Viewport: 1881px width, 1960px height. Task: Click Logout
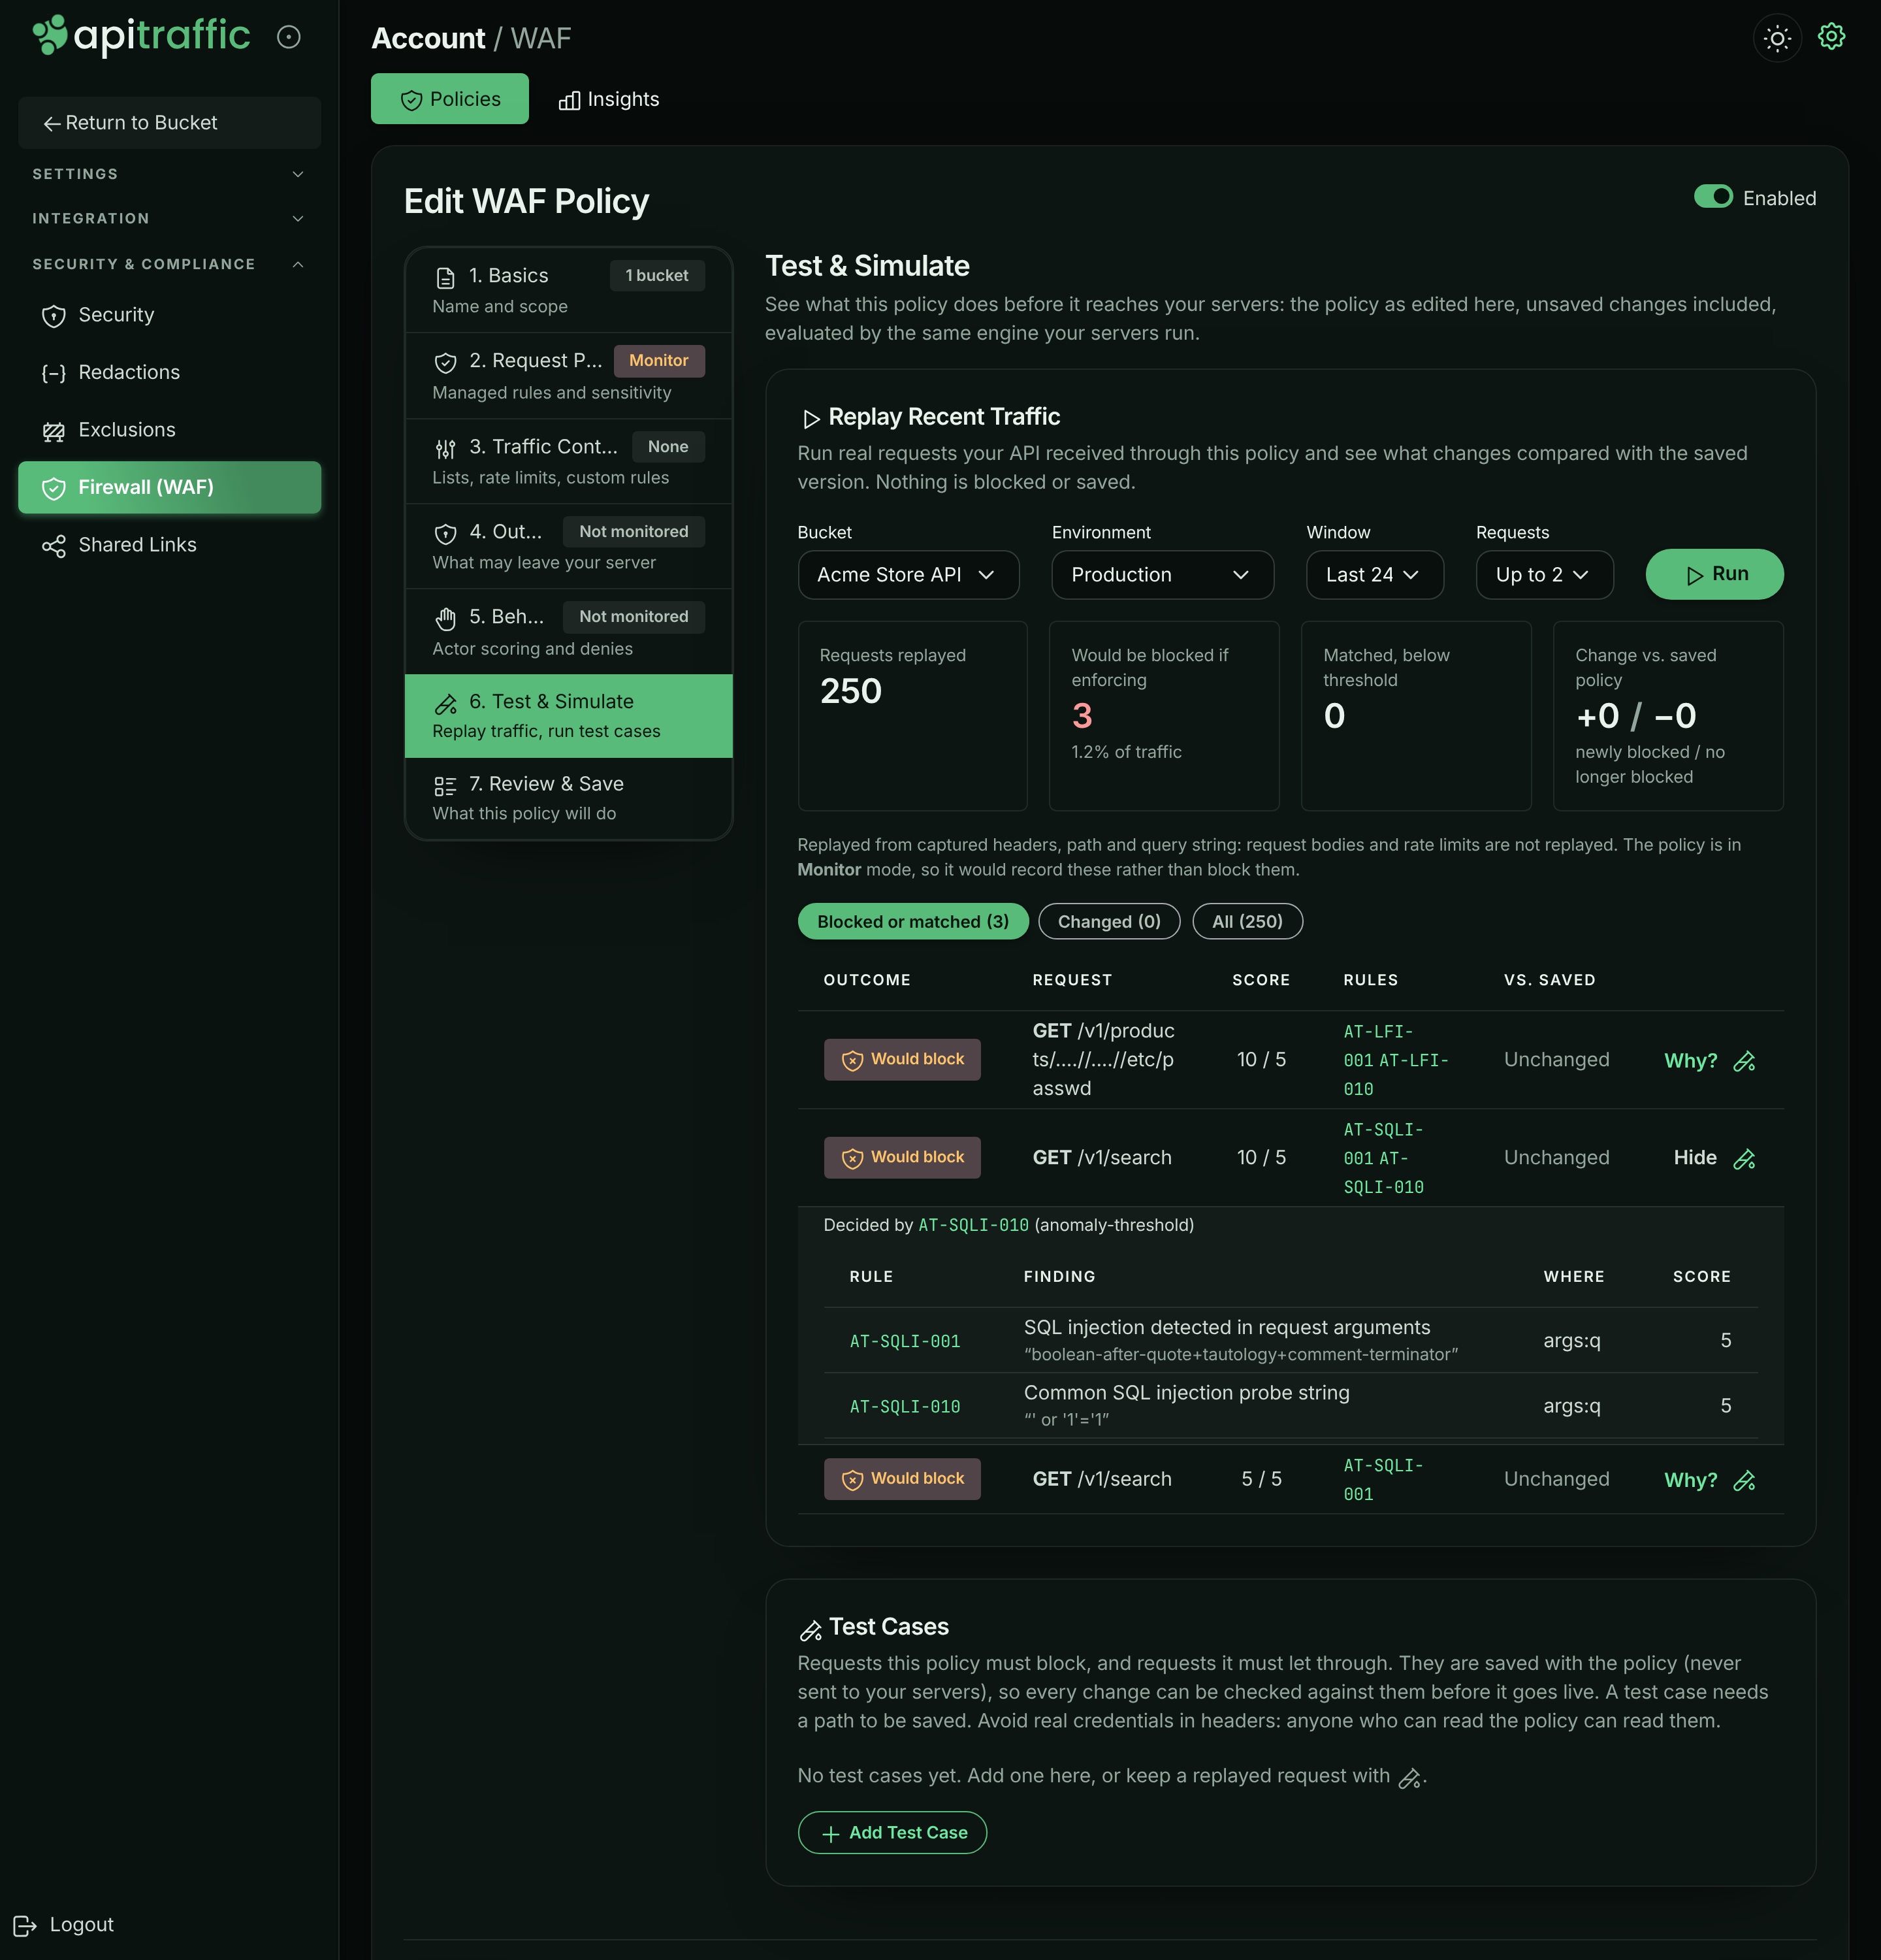[64, 1925]
